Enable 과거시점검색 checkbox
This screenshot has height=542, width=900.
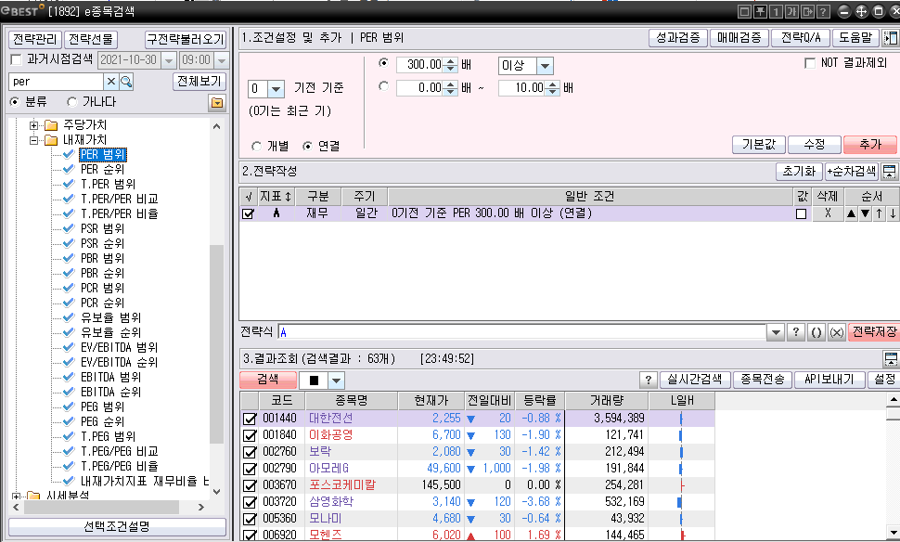tap(16, 59)
